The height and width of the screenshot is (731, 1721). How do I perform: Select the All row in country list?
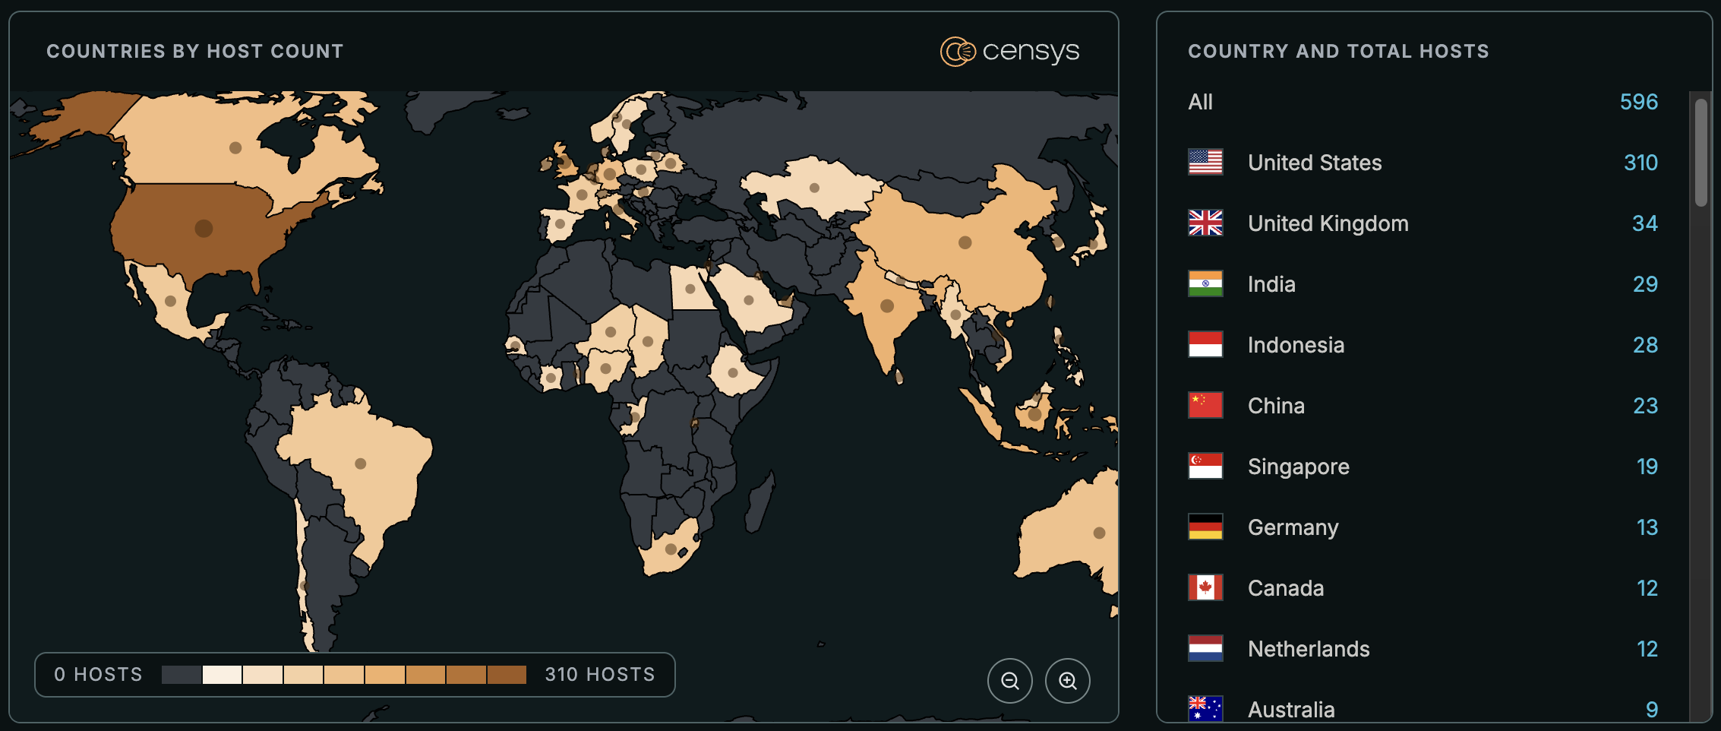point(1201,102)
